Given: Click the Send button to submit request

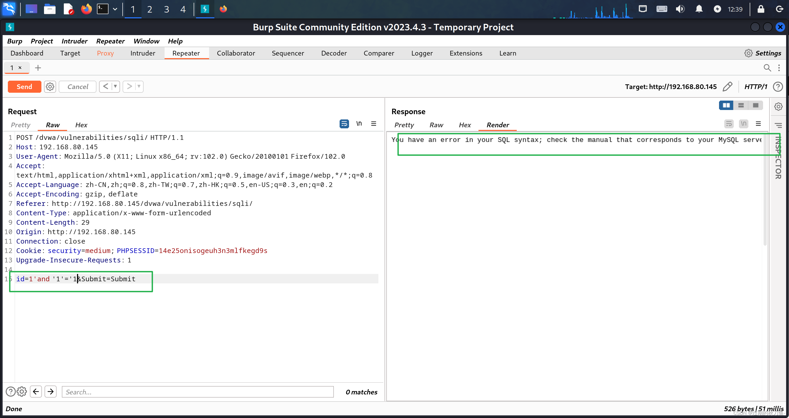Looking at the screenshot, I should pyautogui.click(x=24, y=86).
